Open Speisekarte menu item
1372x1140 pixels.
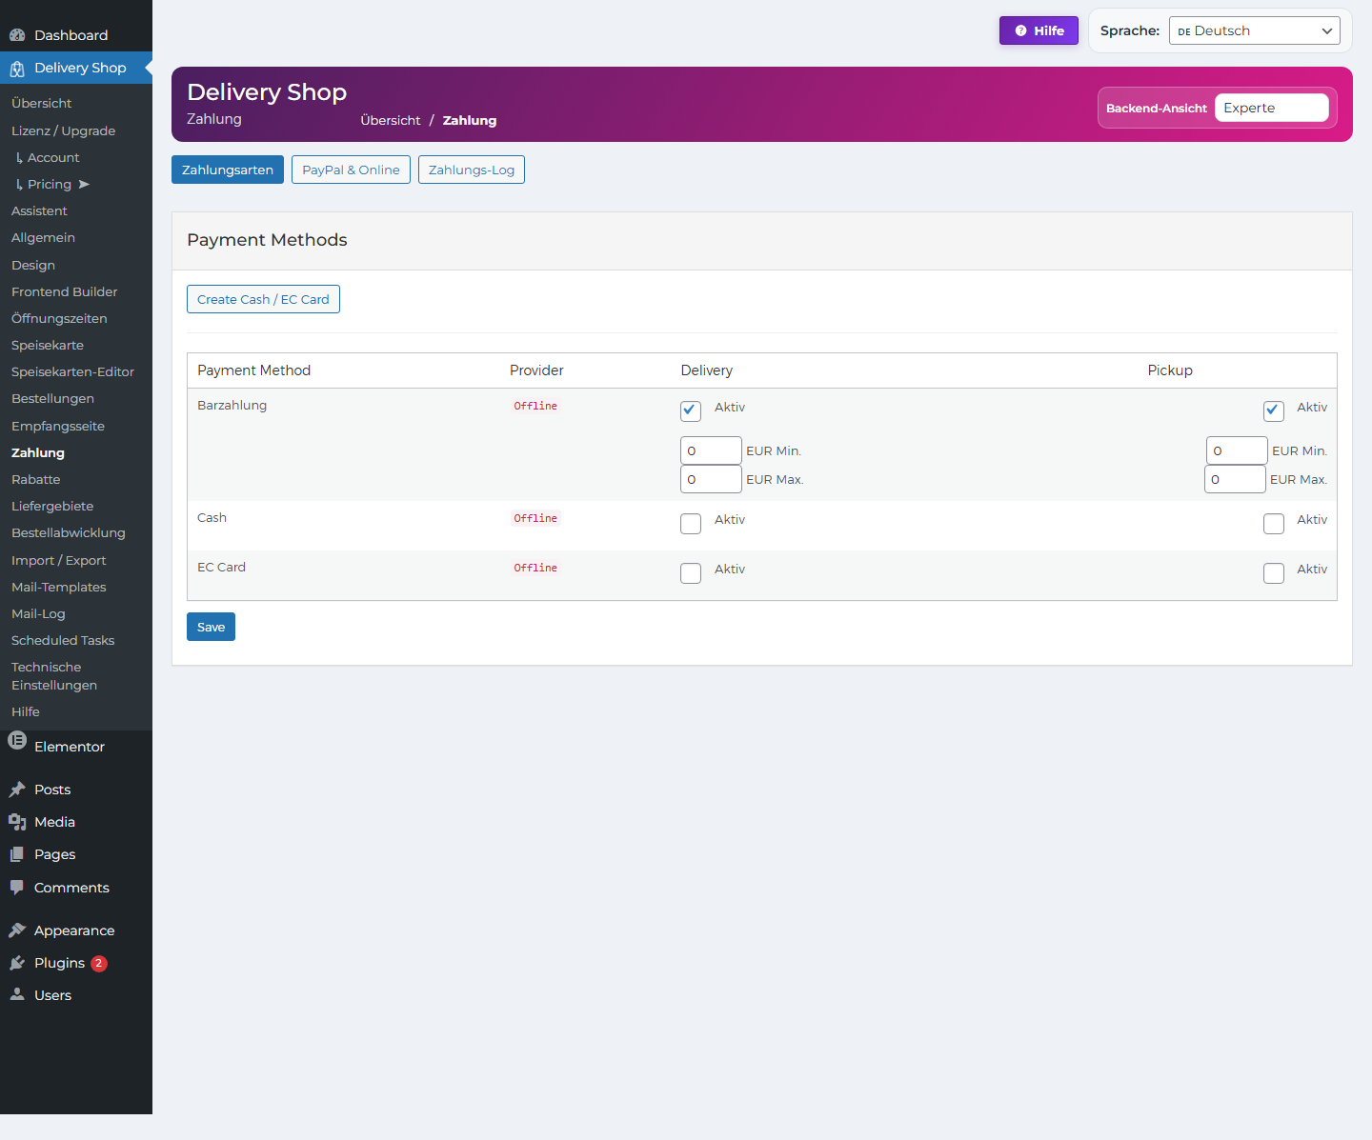[48, 345]
